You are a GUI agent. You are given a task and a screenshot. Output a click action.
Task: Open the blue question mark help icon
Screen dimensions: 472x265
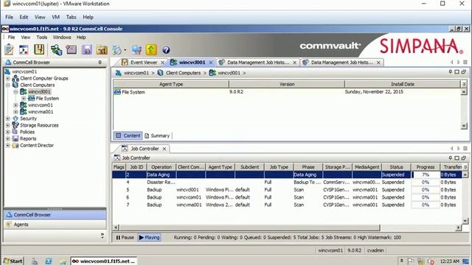[x=166, y=50]
